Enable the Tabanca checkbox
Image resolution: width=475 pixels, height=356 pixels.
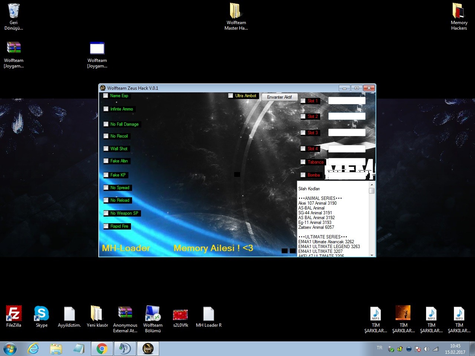coord(303,162)
